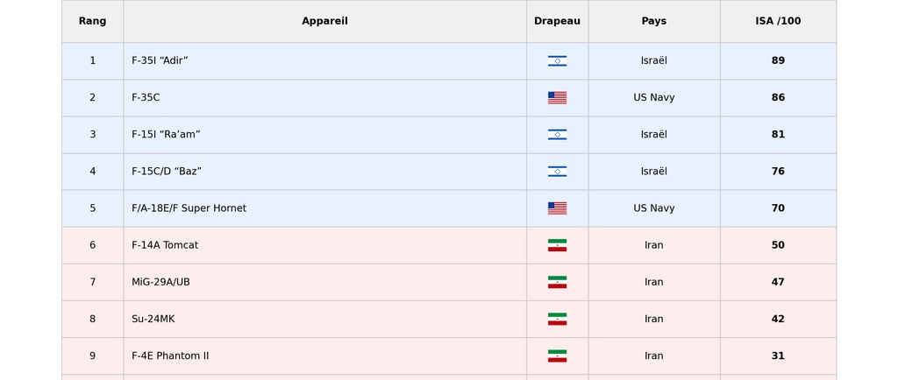Click the Pays column header
This screenshot has height=380, width=898.
[654, 21]
